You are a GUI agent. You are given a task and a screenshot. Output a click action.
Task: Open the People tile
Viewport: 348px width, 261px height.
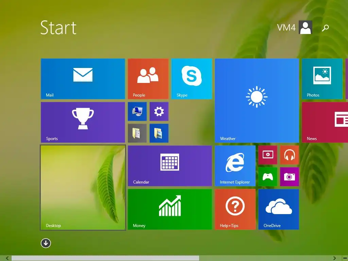tap(148, 79)
